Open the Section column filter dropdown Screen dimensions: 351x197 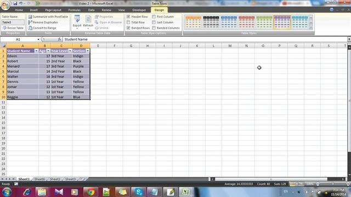pyautogui.click(x=88, y=51)
